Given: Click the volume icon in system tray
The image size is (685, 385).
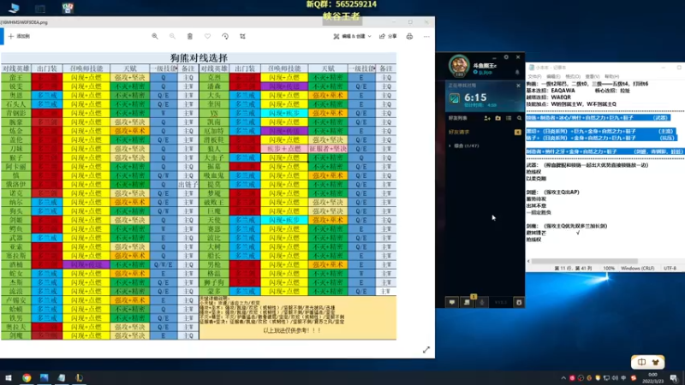Looking at the screenshot, I should (615, 378).
